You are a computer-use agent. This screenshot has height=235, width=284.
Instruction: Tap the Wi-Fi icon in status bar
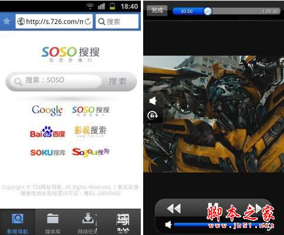pyautogui.click(x=90, y=6)
